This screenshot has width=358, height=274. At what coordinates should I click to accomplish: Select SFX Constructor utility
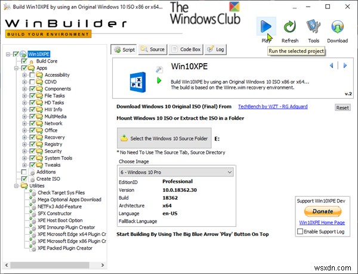click(x=54, y=213)
